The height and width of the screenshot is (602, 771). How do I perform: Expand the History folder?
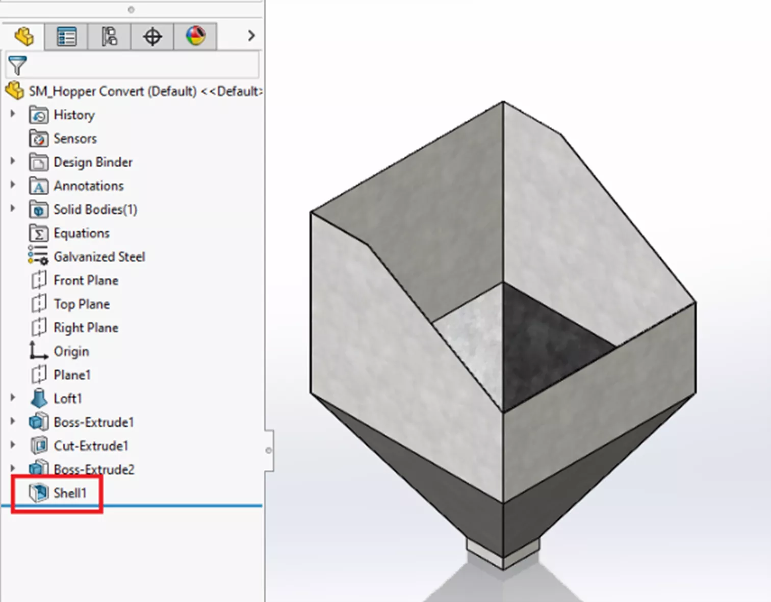(x=13, y=115)
